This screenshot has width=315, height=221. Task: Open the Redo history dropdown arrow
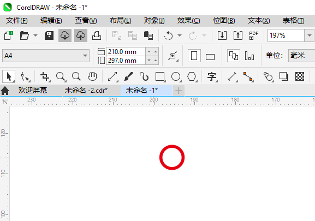[x=204, y=35]
